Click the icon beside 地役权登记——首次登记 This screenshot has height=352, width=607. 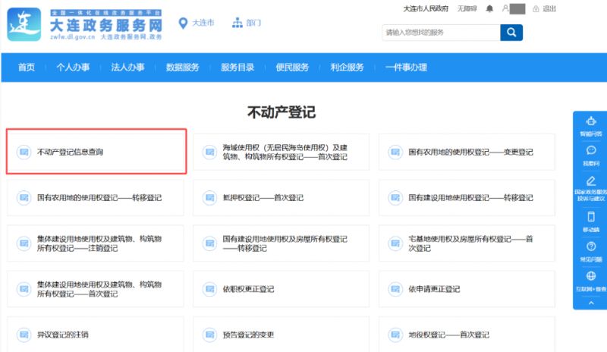pos(395,335)
